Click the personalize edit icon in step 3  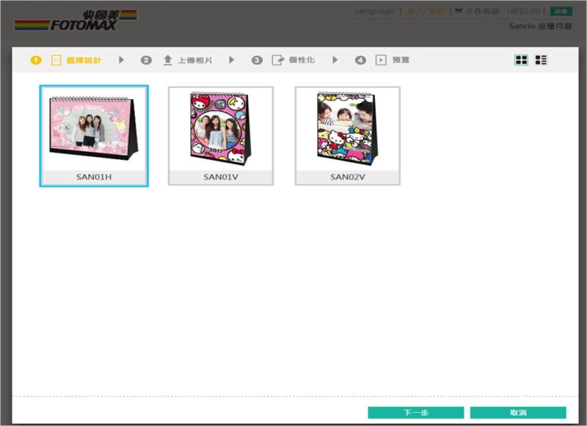pyautogui.click(x=278, y=60)
